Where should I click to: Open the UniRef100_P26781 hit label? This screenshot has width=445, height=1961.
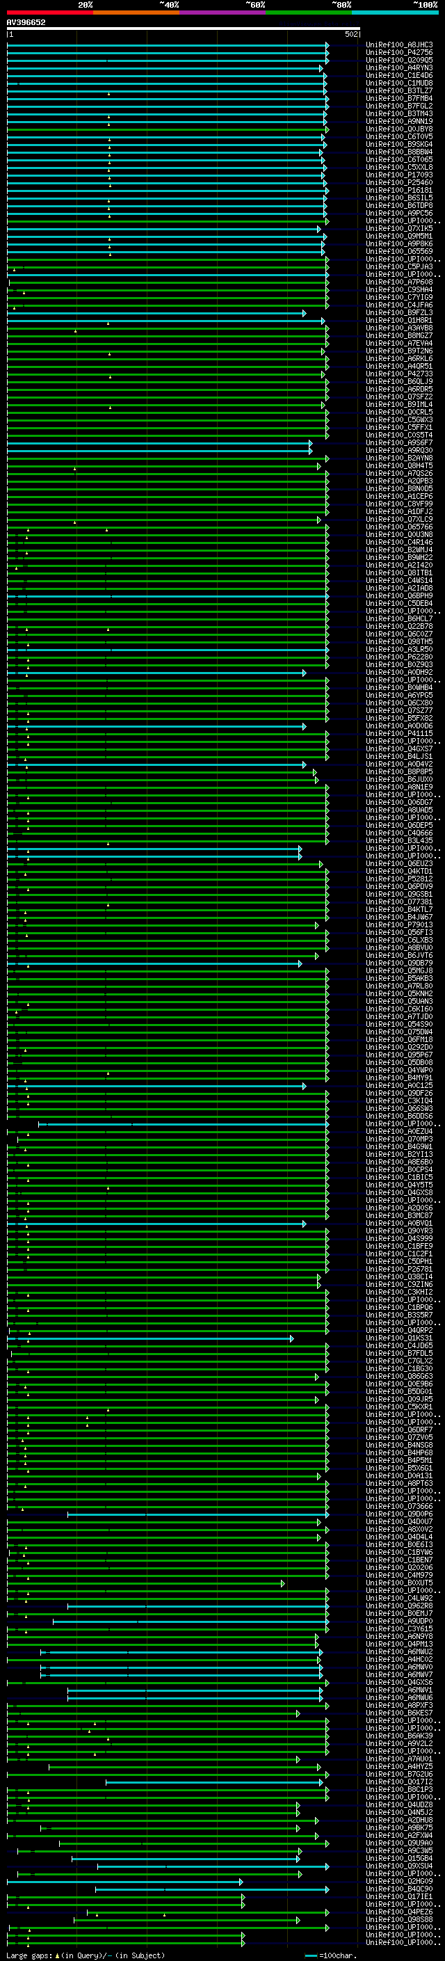pyautogui.click(x=398, y=1270)
